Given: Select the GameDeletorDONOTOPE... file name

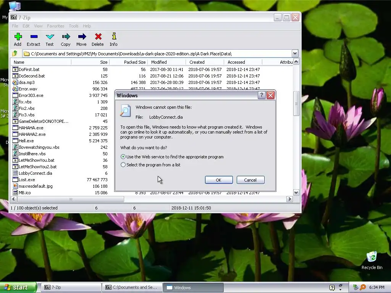Looking at the screenshot, I should 44,121.
